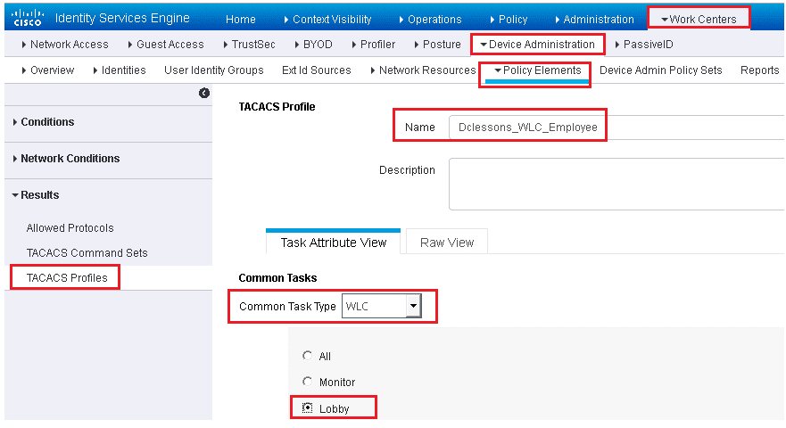The width and height of the screenshot is (786, 428).
Task: Collapse the left sidebar panel arrow
Action: 204,93
